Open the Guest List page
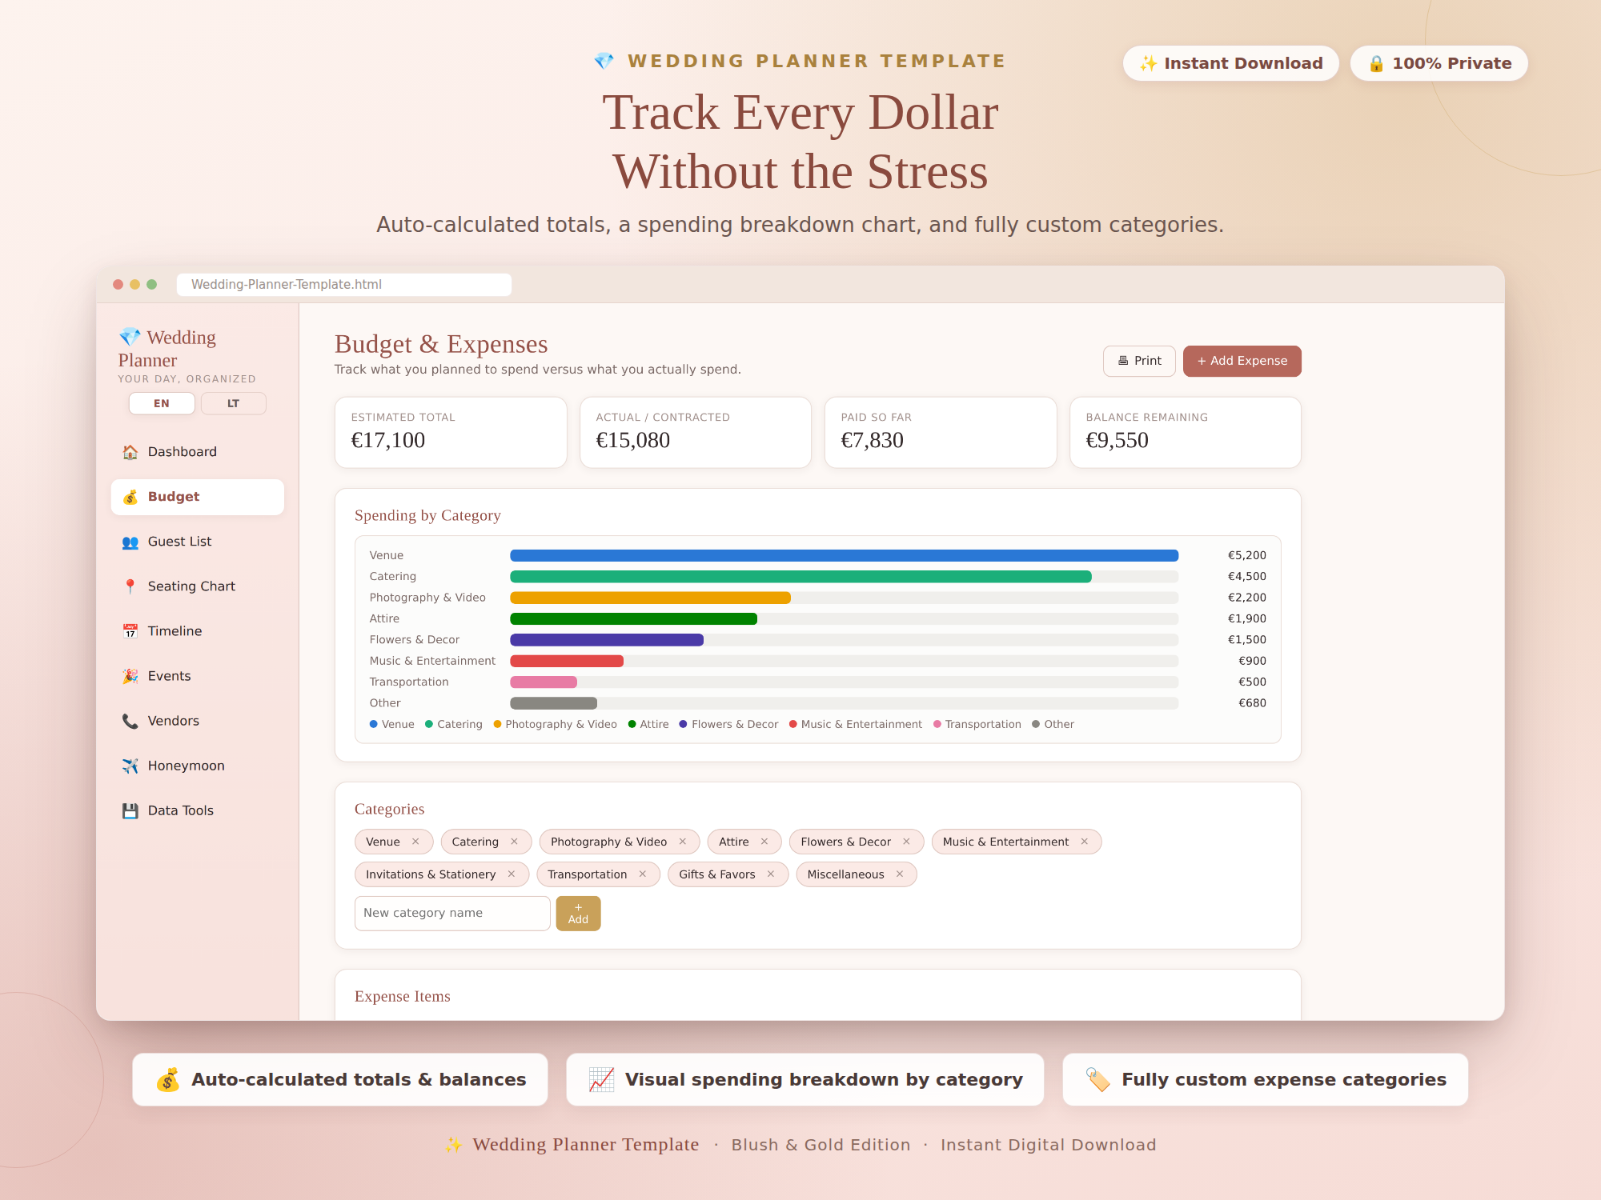Image resolution: width=1601 pixels, height=1200 pixels. coord(197,542)
